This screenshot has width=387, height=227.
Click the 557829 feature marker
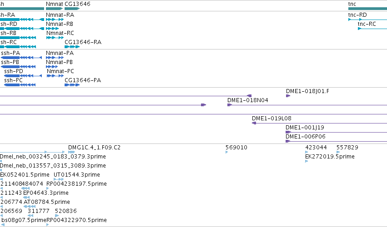[338, 153]
